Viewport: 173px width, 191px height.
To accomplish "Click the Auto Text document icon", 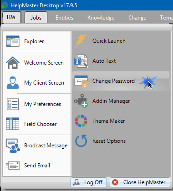I will [81, 61].
